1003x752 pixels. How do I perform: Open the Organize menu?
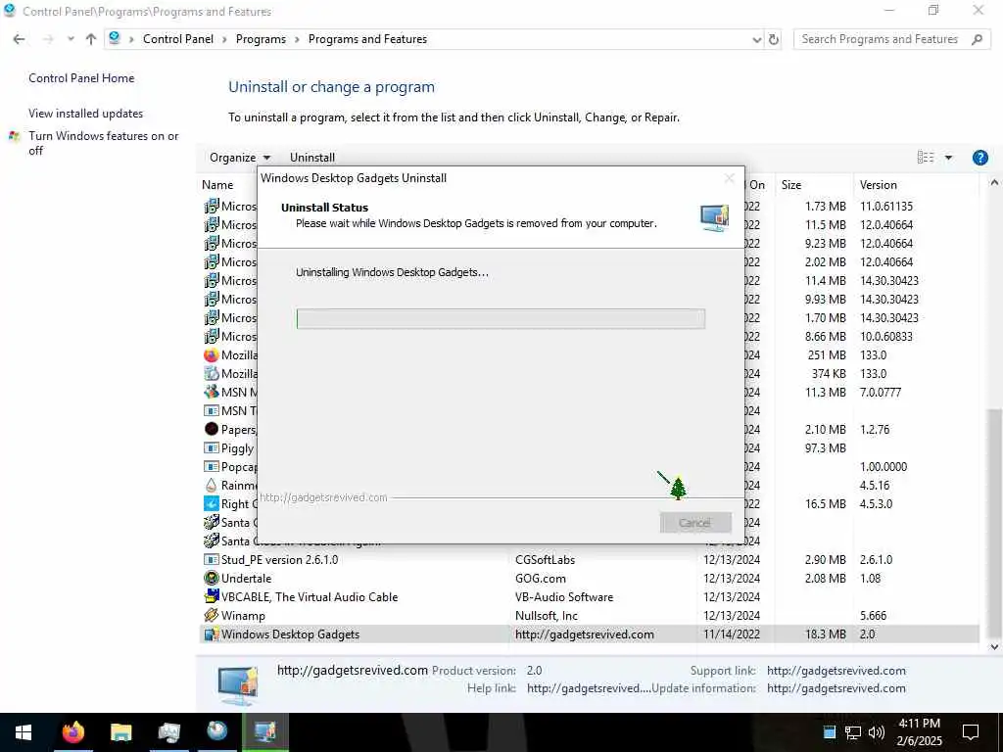240,158
